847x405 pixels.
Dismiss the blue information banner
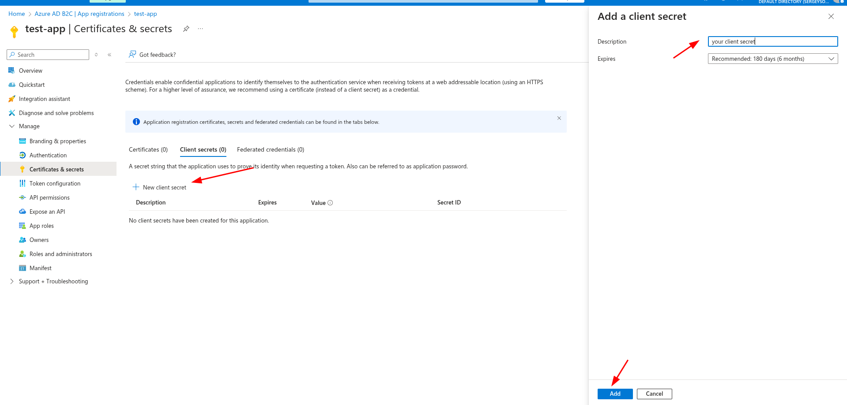559,118
